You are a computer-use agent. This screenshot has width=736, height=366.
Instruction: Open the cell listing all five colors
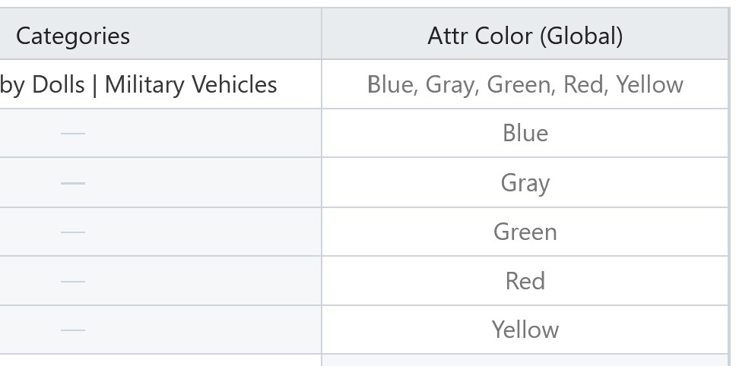point(525,84)
